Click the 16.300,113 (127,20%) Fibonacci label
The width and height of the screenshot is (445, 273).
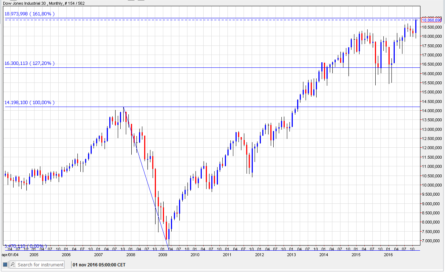coord(29,63)
